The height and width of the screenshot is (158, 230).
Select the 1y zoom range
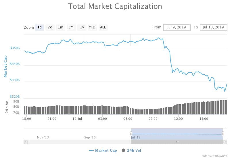coord(82,27)
